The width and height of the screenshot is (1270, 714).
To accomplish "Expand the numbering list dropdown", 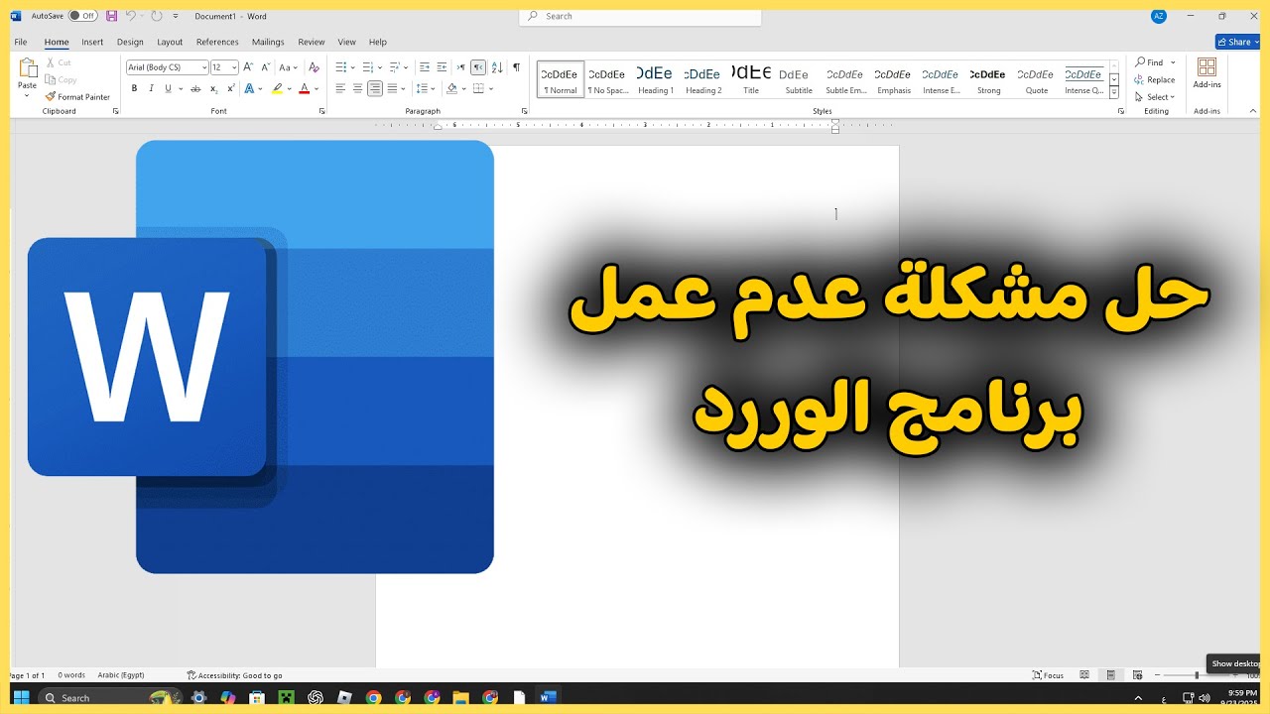I will 380,67.
